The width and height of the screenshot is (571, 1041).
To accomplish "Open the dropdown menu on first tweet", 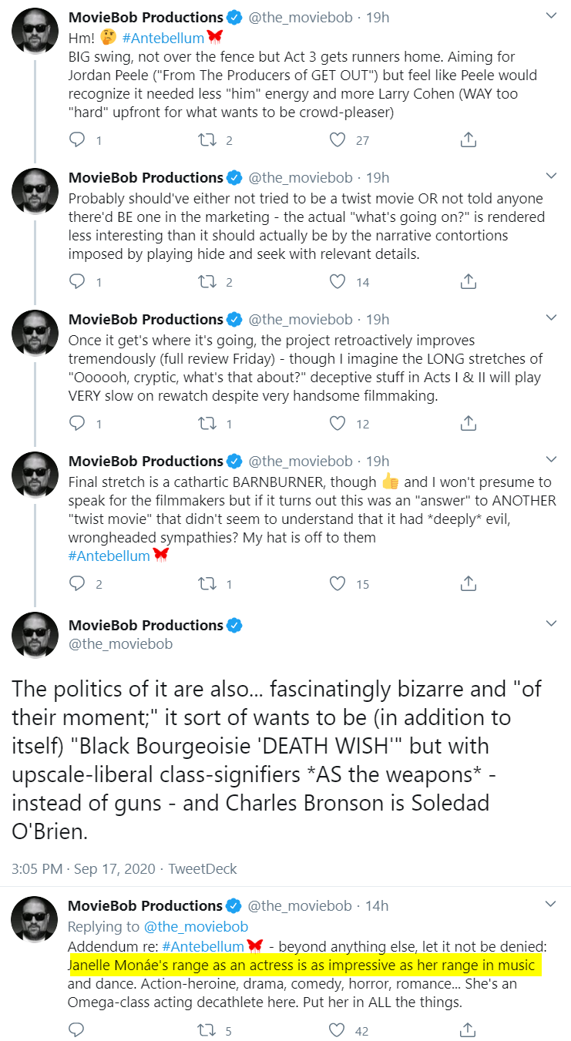I will pos(551,15).
